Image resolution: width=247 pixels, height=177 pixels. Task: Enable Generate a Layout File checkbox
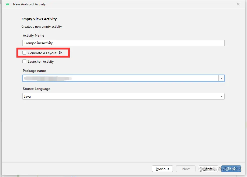[x=24, y=53]
